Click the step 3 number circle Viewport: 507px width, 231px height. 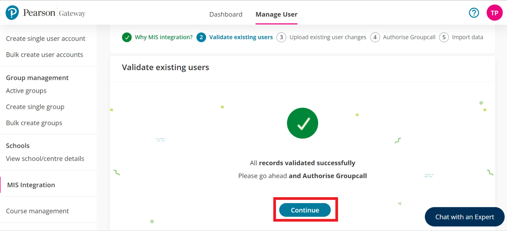281,37
